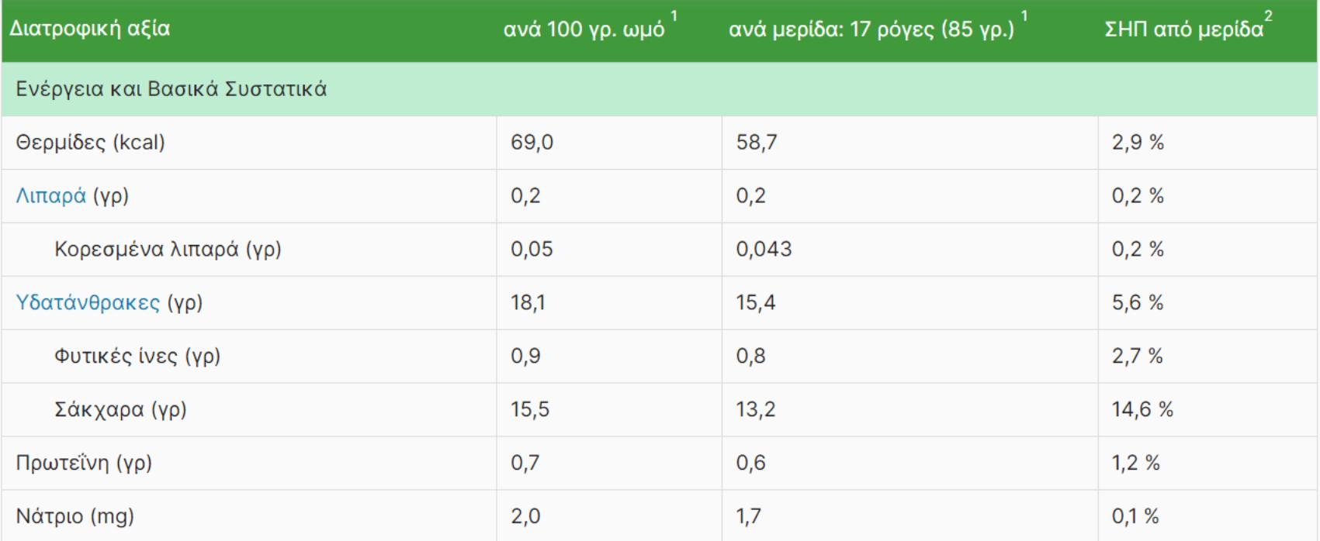Click the ανά 100 γρ. ωμό header
The height and width of the screenshot is (541, 1320).
click(584, 29)
